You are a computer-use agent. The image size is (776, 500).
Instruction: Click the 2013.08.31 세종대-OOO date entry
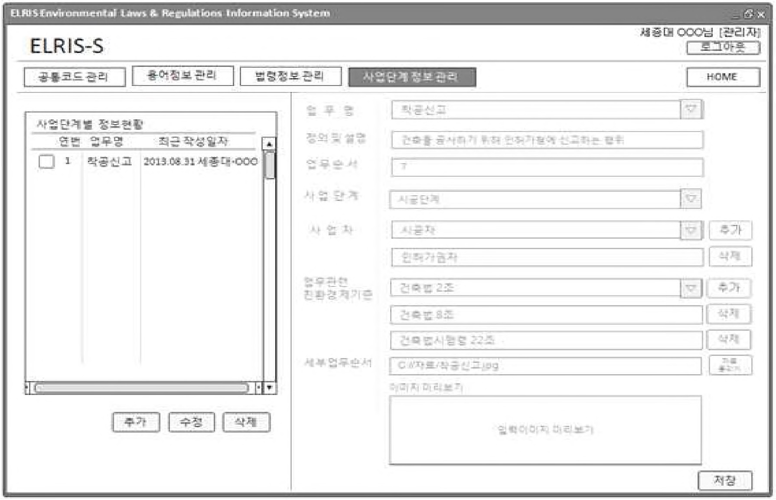pos(200,161)
